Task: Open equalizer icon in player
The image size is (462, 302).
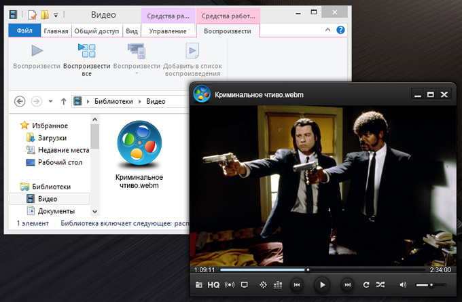Action: [278, 285]
